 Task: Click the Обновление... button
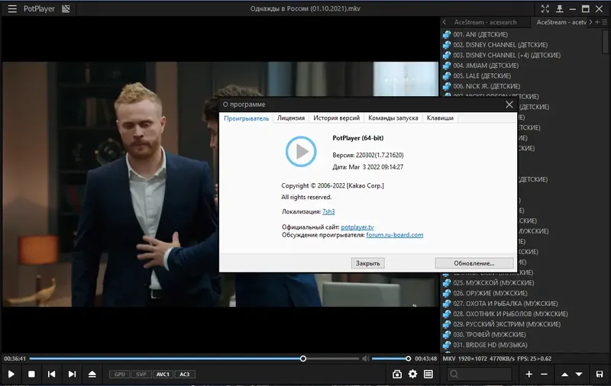(474, 263)
